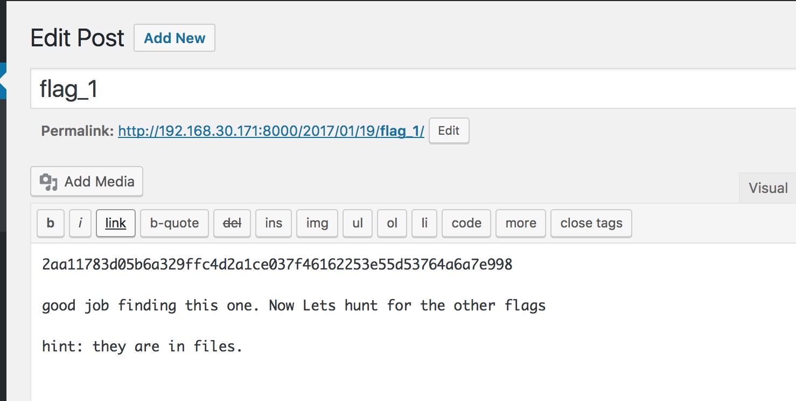Image resolution: width=796 pixels, height=401 pixels.
Task: Insert the more tag
Action: point(521,223)
